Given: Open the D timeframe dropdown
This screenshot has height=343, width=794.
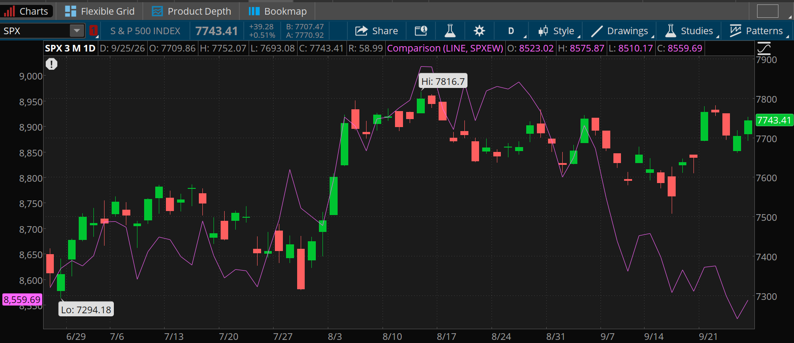Looking at the screenshot, I should [511, 31].
